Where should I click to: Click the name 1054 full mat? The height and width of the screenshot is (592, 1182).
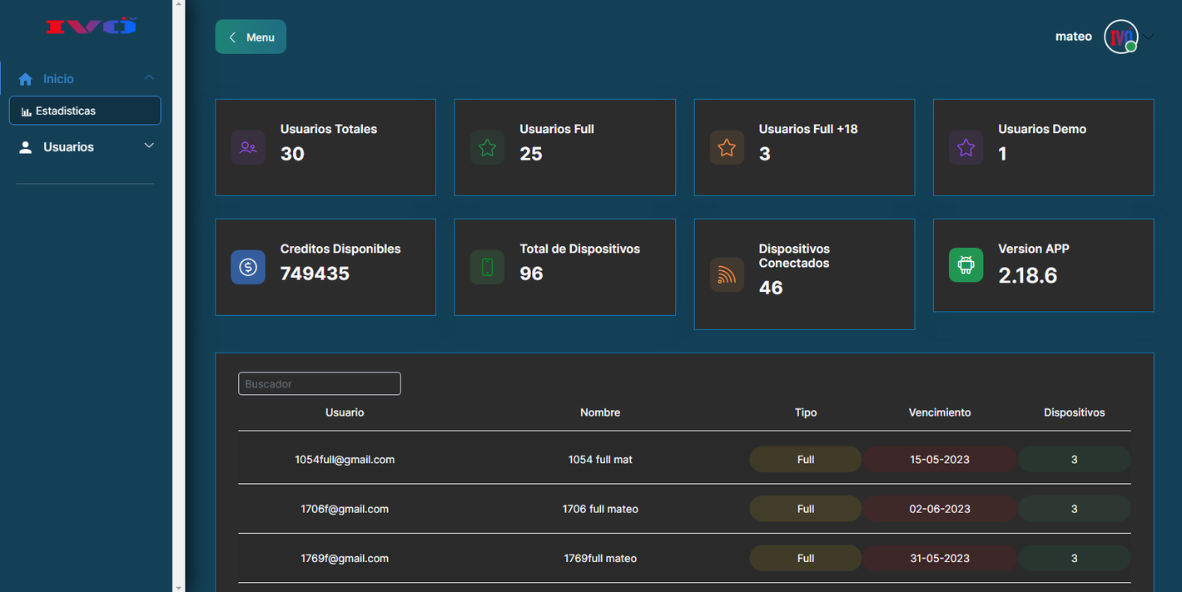coord(600,459)
